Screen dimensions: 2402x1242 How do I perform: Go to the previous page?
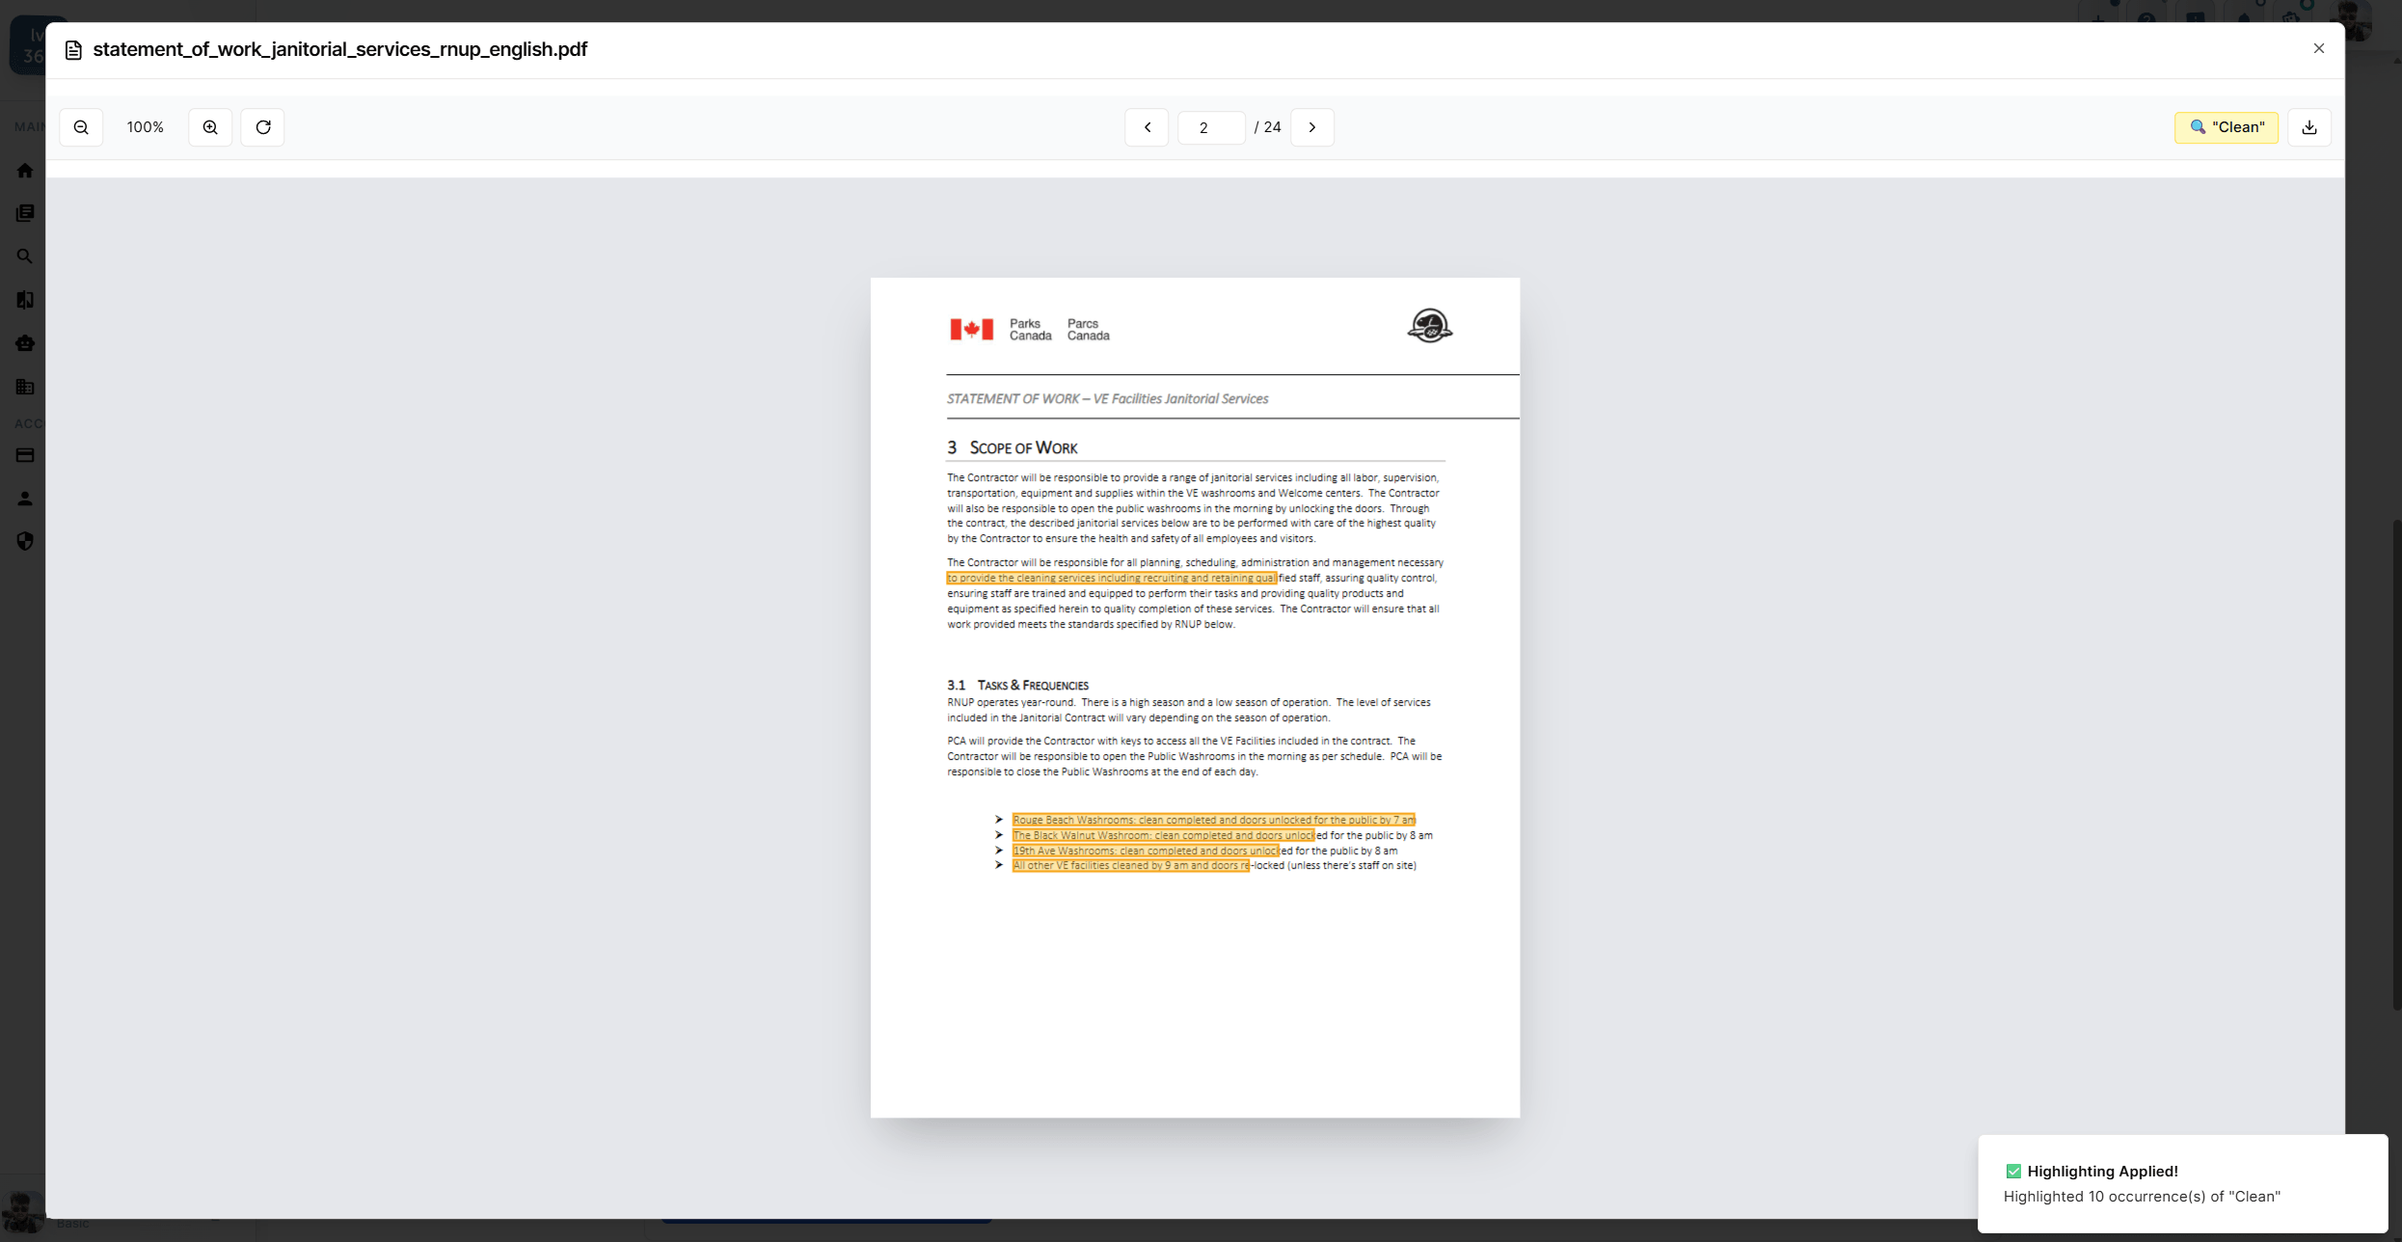click(1147, 127)
